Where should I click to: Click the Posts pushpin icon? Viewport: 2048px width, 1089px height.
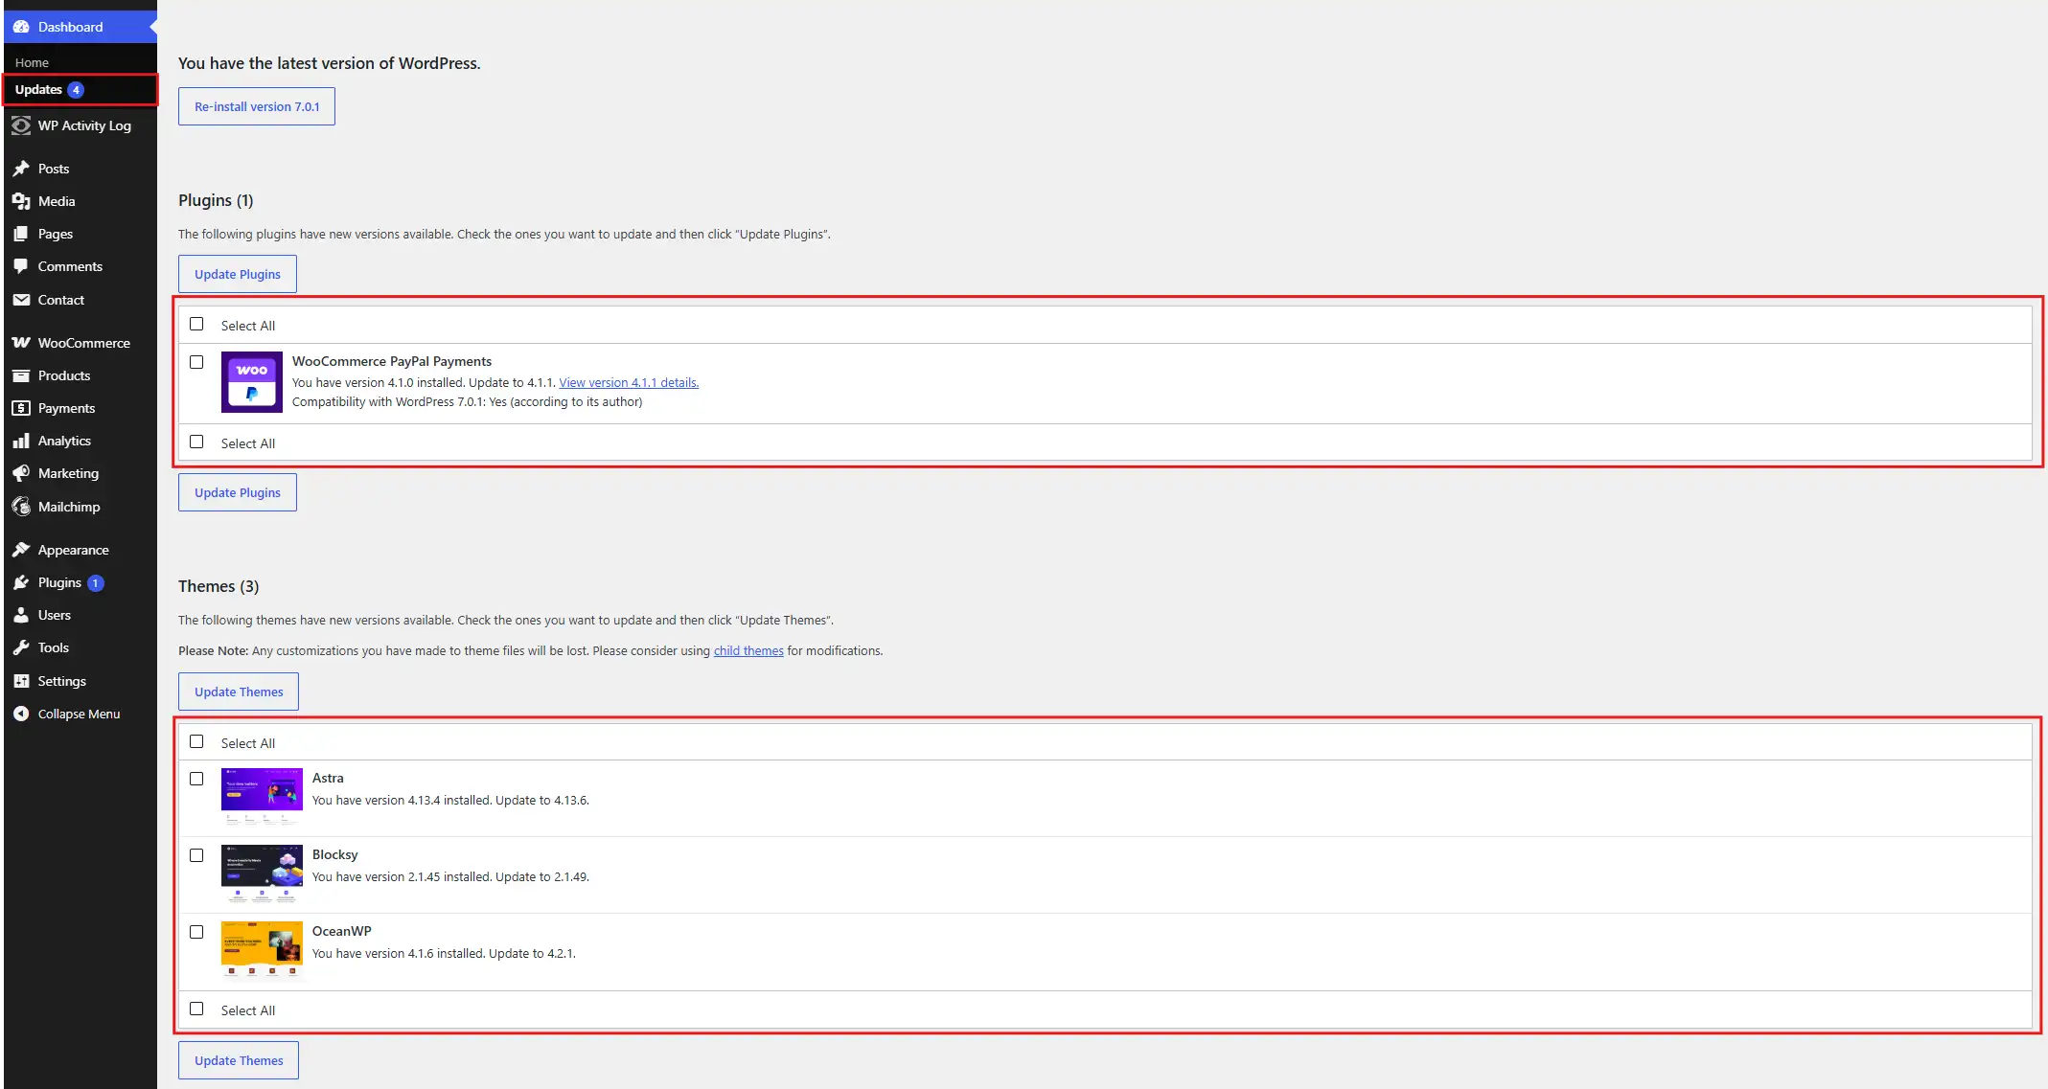click(21, 169)
